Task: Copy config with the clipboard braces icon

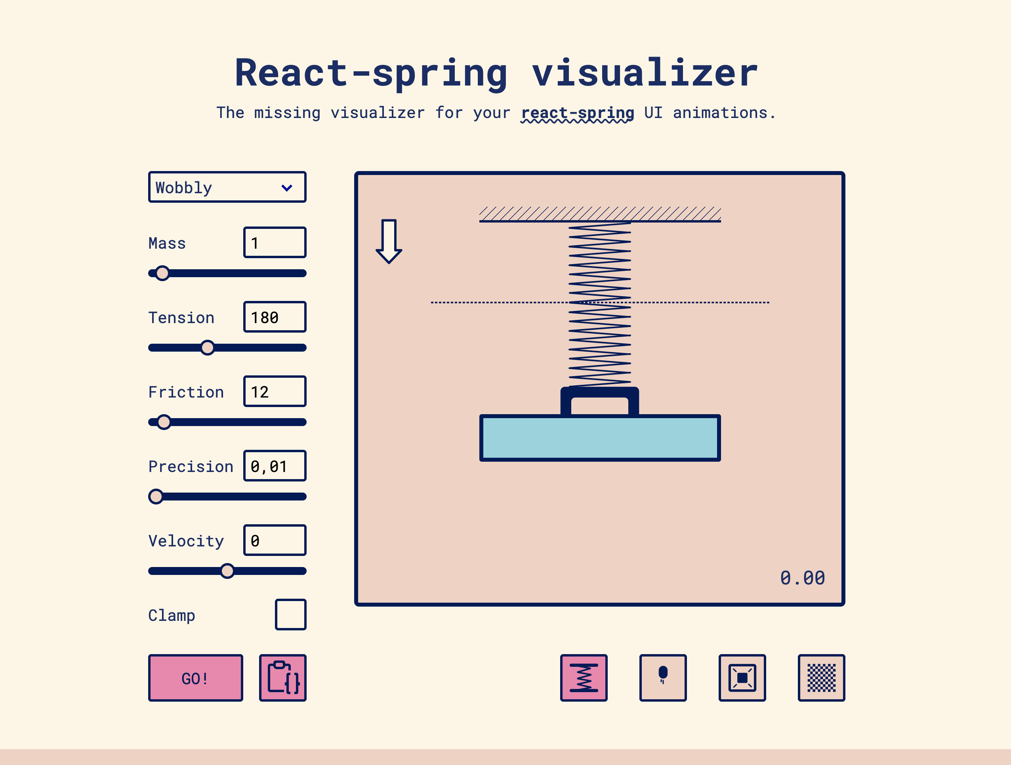Action: pos(282,678)
